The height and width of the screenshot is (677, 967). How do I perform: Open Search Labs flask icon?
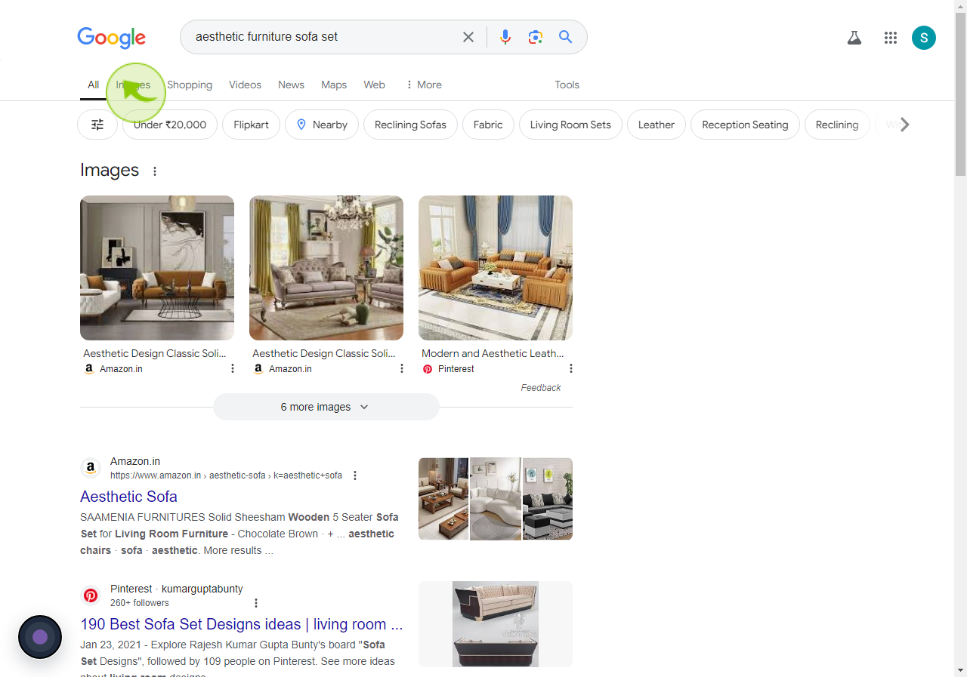(854, 38)
